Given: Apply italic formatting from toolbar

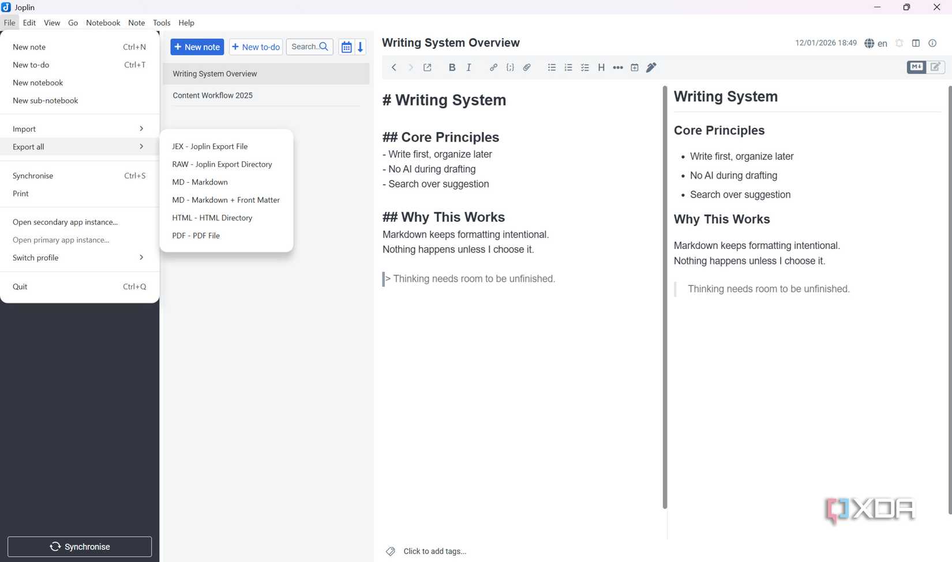Looking at the screenshot, I should (x=468, y=67).
